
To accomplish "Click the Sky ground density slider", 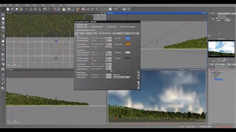I will [x=98, y=38].
